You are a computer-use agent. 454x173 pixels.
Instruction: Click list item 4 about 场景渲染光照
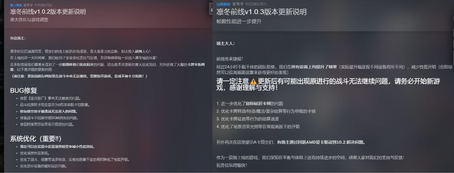(258, 127)
